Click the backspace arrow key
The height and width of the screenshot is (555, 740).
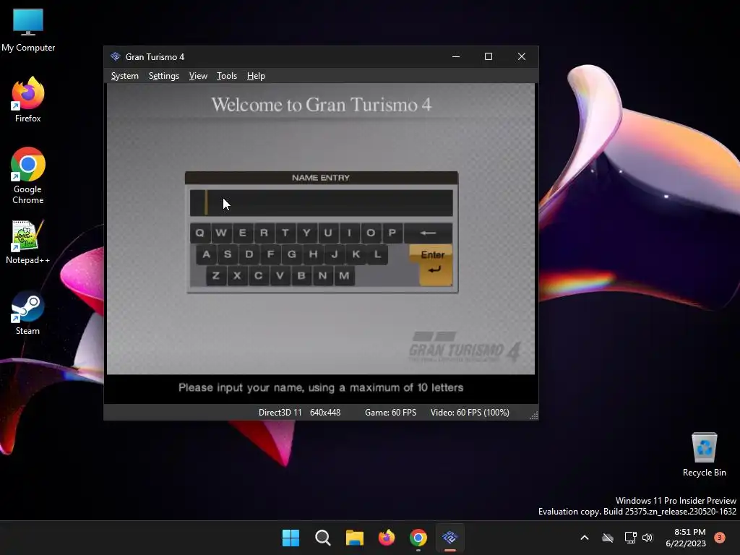click(x=428, y=233)
